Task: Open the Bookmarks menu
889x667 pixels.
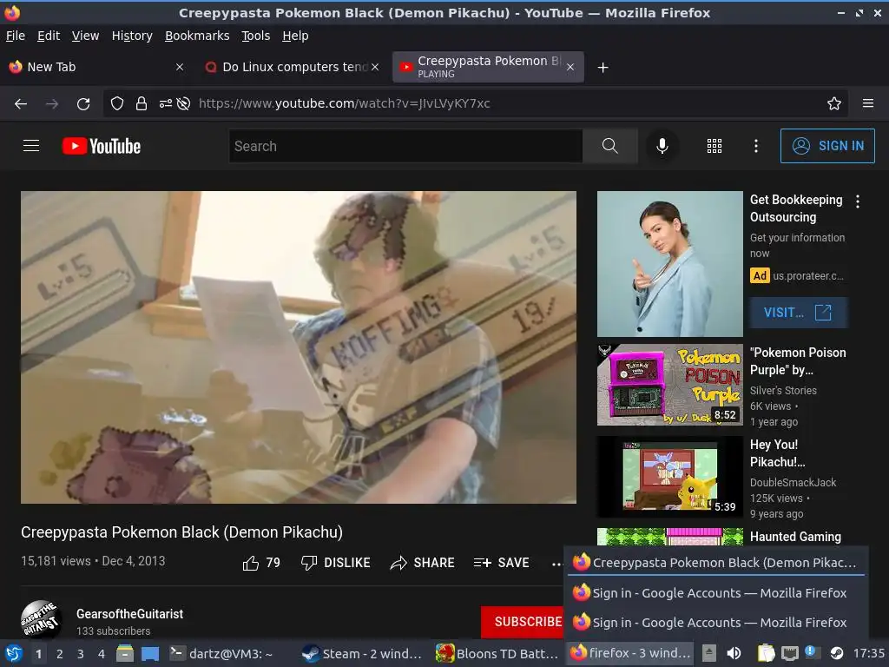Action: [197, 36]
